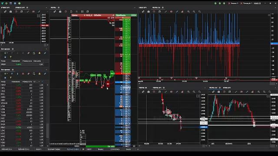The height and width of the screenshot is (156, 278).
Task: Click table layout icon in order book toolbar
Action: click(x=82, y=12)
